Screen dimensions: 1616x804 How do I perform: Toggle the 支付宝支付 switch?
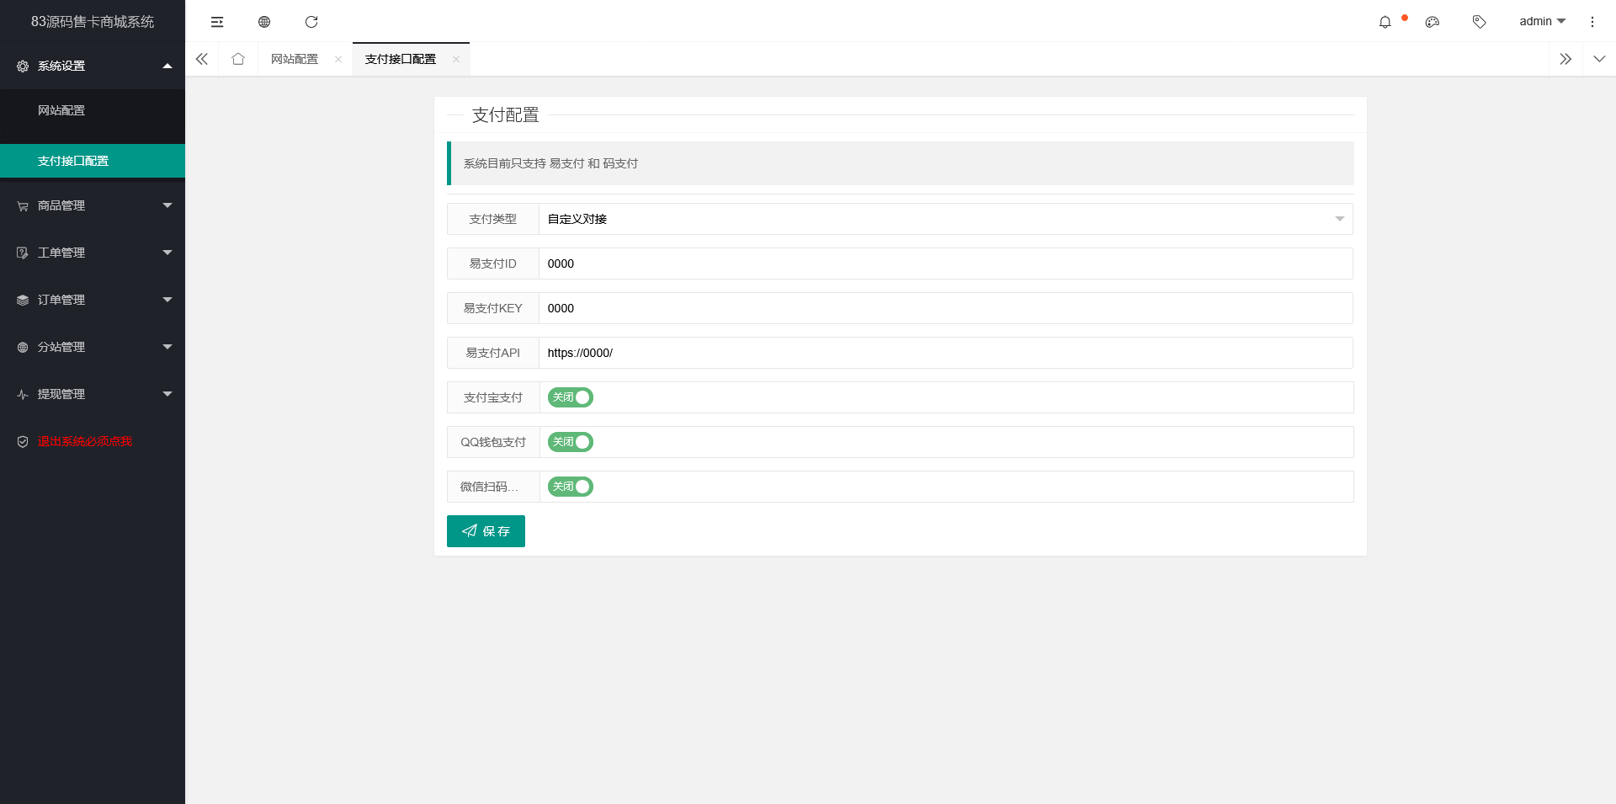point(571,397)
